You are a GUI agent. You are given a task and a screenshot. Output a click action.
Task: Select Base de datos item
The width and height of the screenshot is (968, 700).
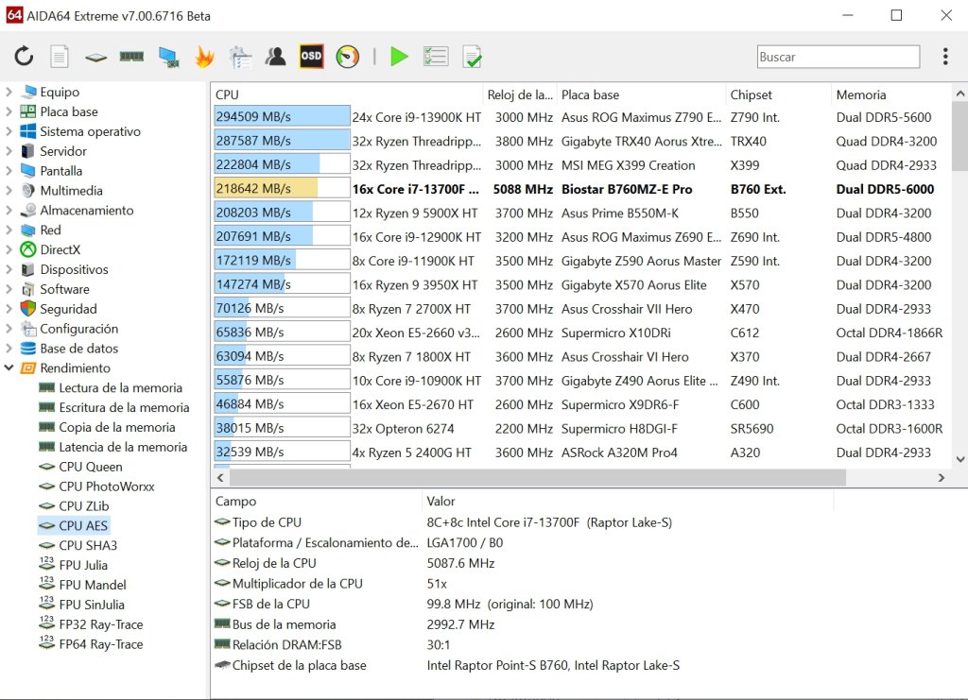79,349
